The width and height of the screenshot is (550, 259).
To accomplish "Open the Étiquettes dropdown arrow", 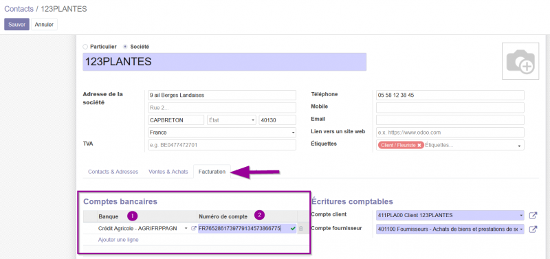I will pyautogui.click(x=519, y=146).
